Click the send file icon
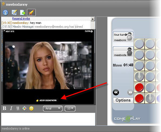 pyautogui.click(x=22, y=12)
